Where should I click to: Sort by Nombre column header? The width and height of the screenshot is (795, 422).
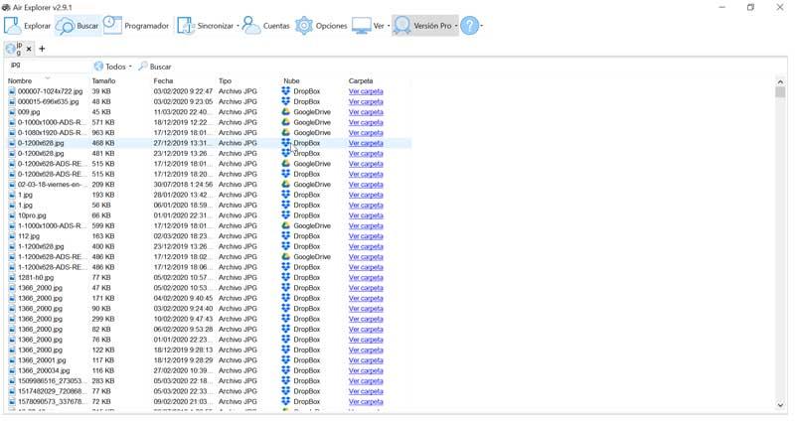point(20,81)
